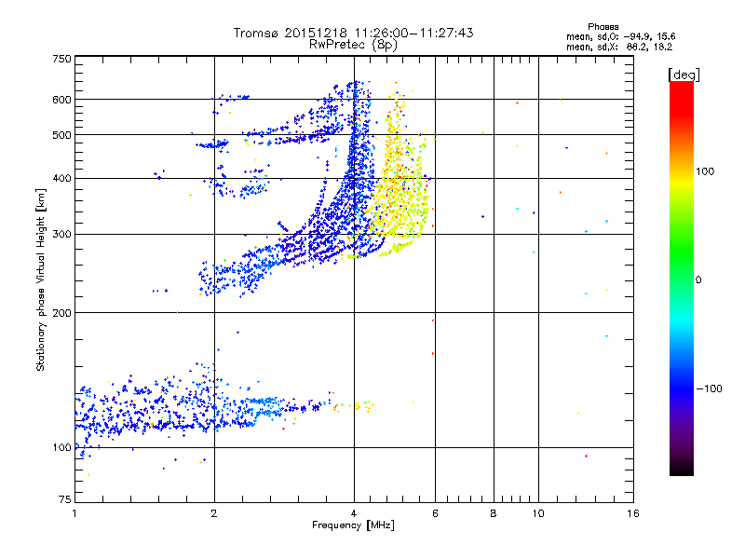
Task: Click the red data point just below 100 km on the right
Action: click(x=586, y=457)
